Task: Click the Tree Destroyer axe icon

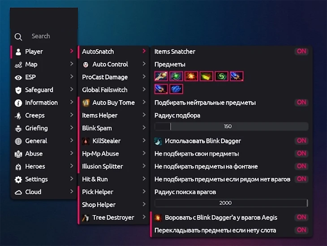Action: (x=86, y=218)
